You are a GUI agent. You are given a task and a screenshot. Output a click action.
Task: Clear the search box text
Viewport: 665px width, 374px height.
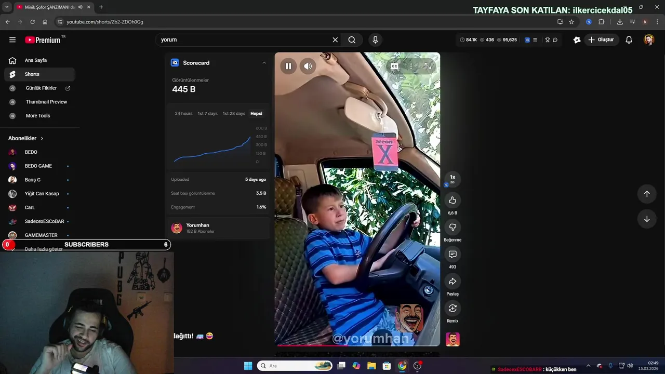(x=335, y=40)
